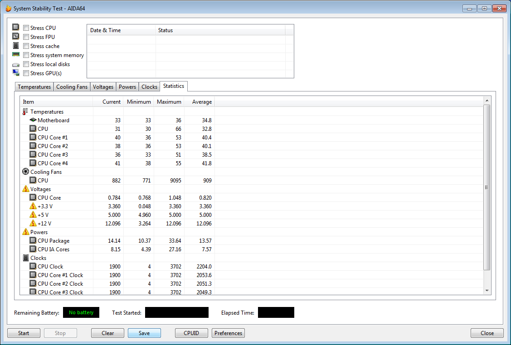Open the Cooling Fans tab
The height and width of the screenshot is (345, 511).
coord(72,87)
